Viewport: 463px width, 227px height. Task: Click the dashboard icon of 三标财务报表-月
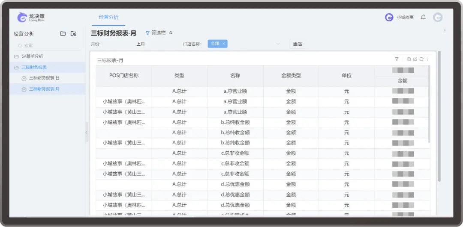click(24, 89)
